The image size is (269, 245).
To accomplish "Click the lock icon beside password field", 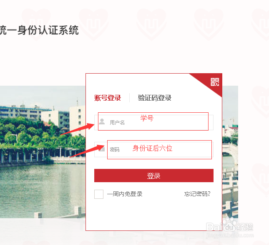I will (102, 149).
